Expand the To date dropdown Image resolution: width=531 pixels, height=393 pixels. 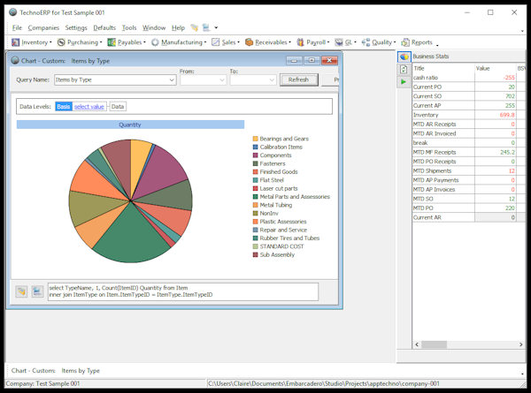[272, 80]
